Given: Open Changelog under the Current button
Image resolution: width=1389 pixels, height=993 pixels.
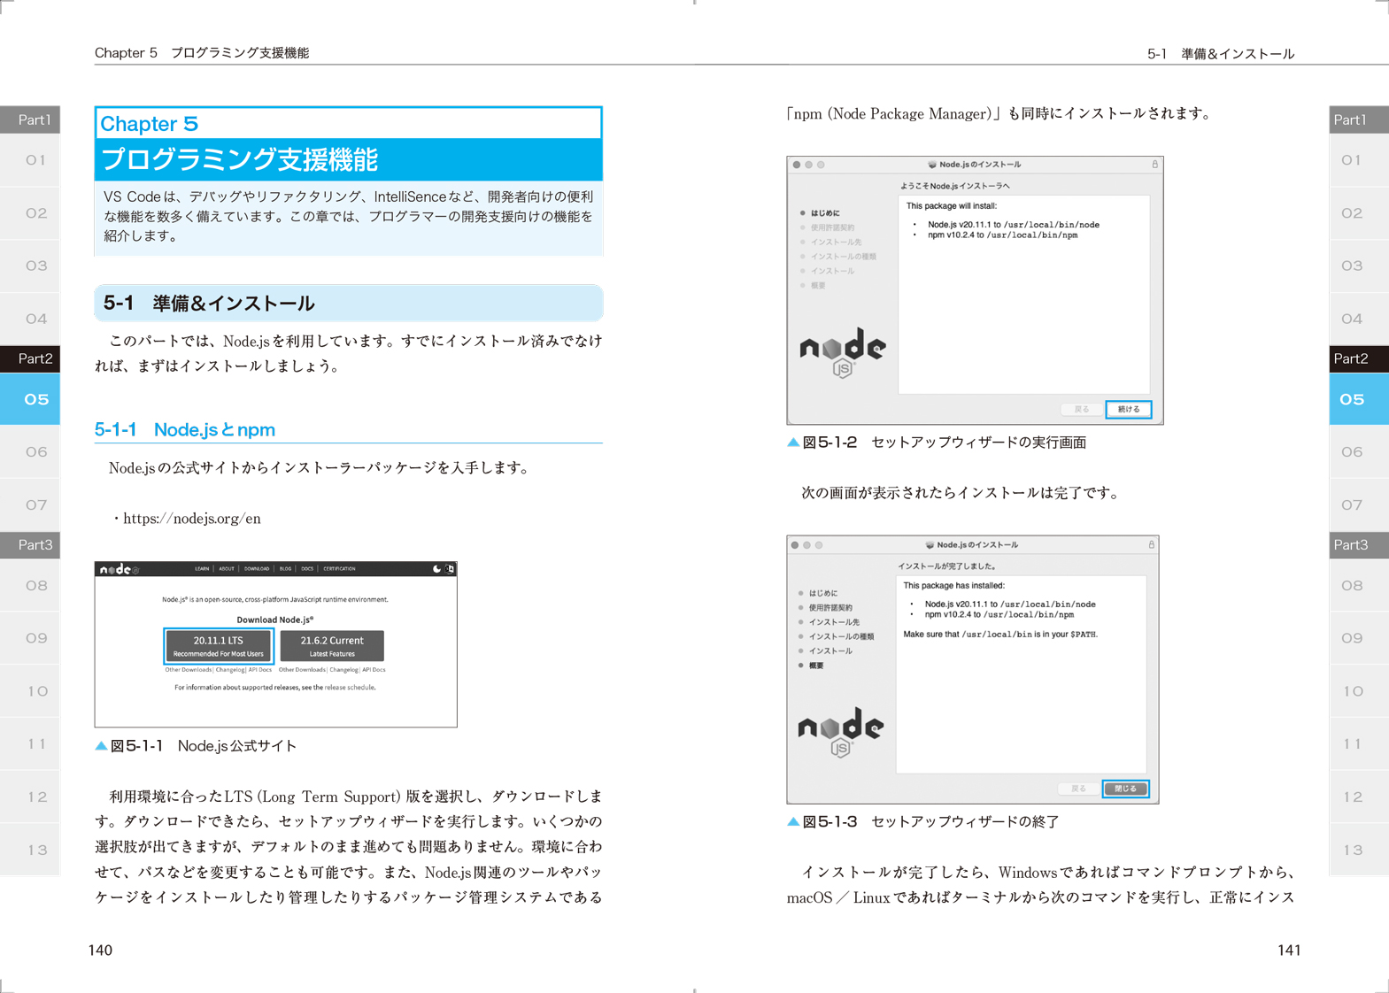Looking at the screenshot, I should (x=343, y=670).
